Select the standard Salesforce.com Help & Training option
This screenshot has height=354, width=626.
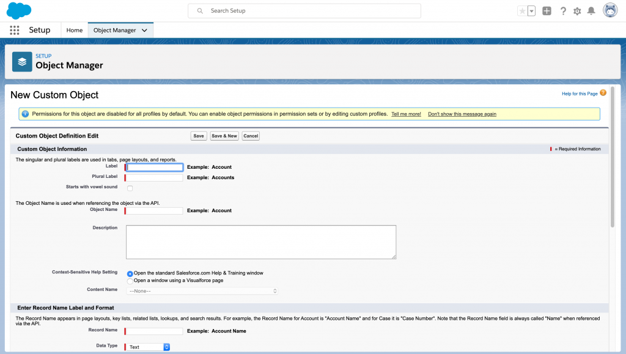130,273
